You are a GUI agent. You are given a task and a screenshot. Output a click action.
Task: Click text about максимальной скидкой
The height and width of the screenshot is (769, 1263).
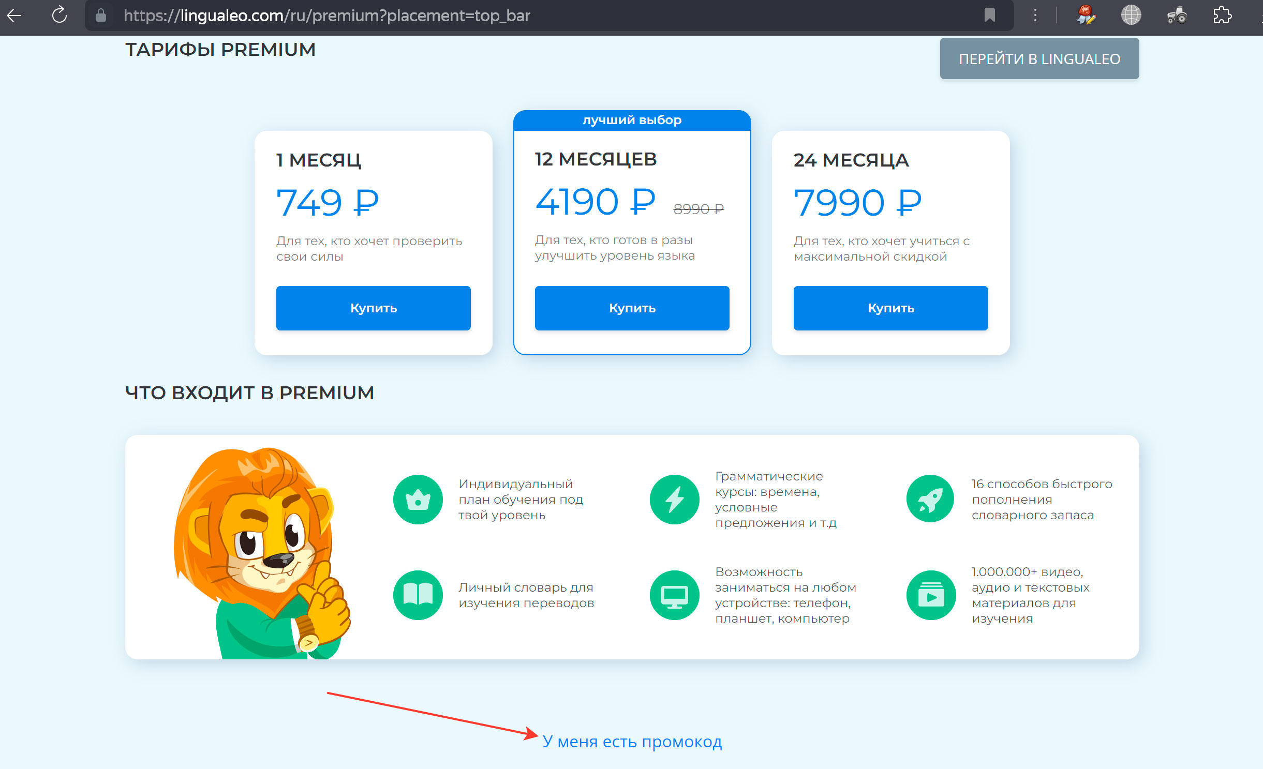(x=882, y=249)
